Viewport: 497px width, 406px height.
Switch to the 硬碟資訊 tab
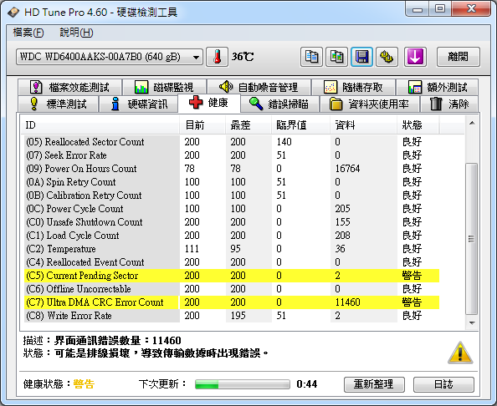(x=139, y=104)
